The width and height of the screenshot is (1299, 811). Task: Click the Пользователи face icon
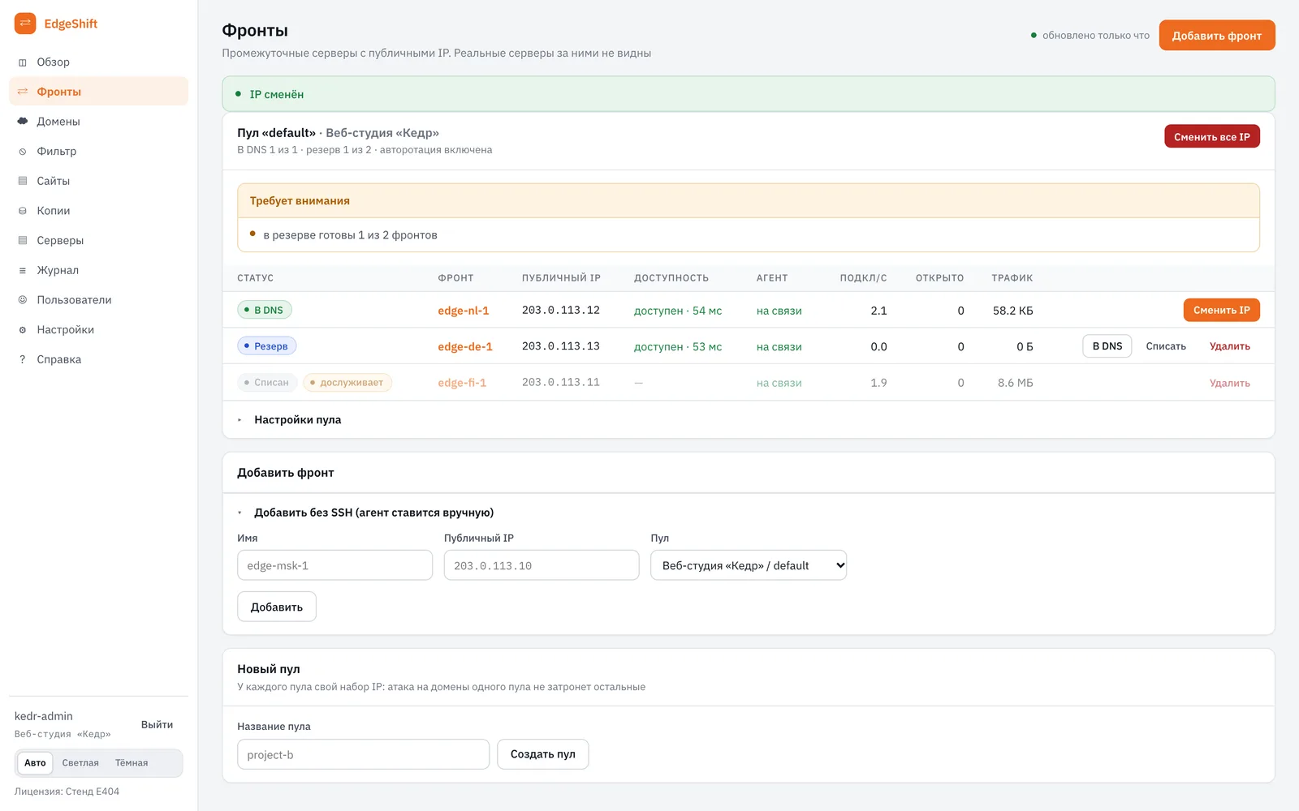[23, 300]
